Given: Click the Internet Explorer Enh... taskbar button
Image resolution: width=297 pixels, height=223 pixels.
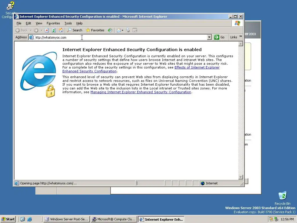Looking at the screenshot, I should tap(161, 219).
